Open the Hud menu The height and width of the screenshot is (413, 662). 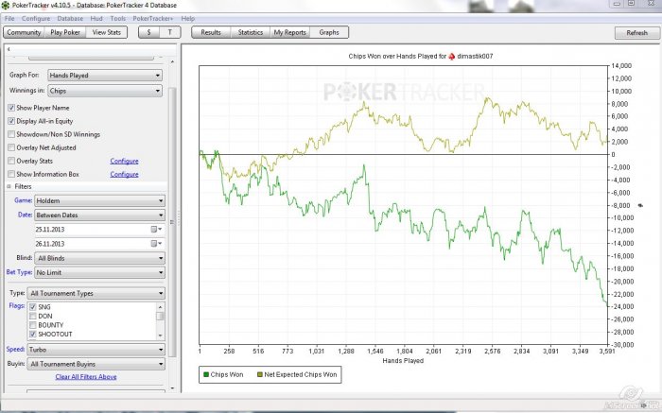[96, 19]
